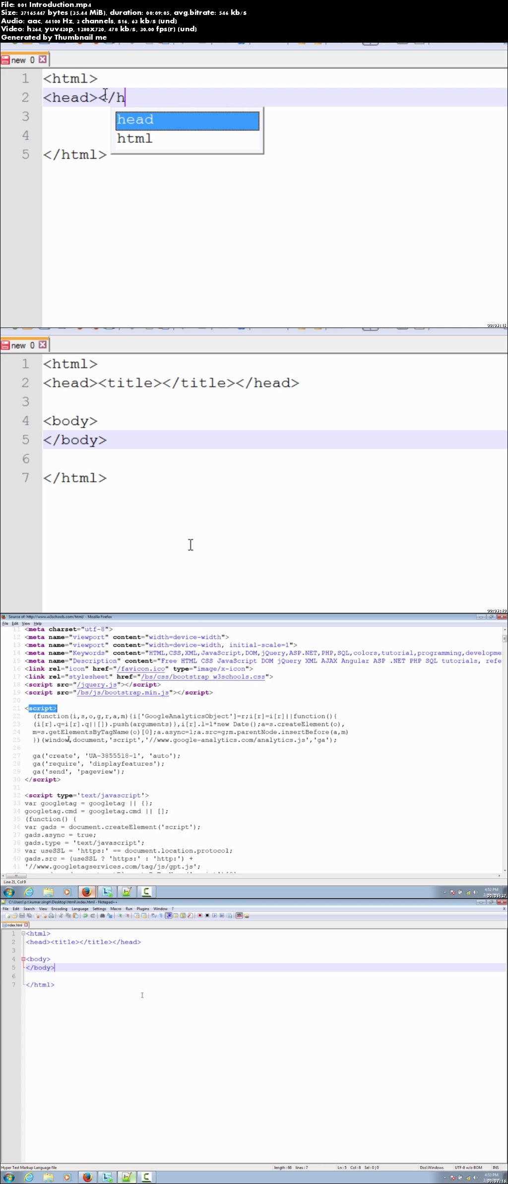Open the File menu in Notepad++
The image size is (508, 1184).
(5, 909)
